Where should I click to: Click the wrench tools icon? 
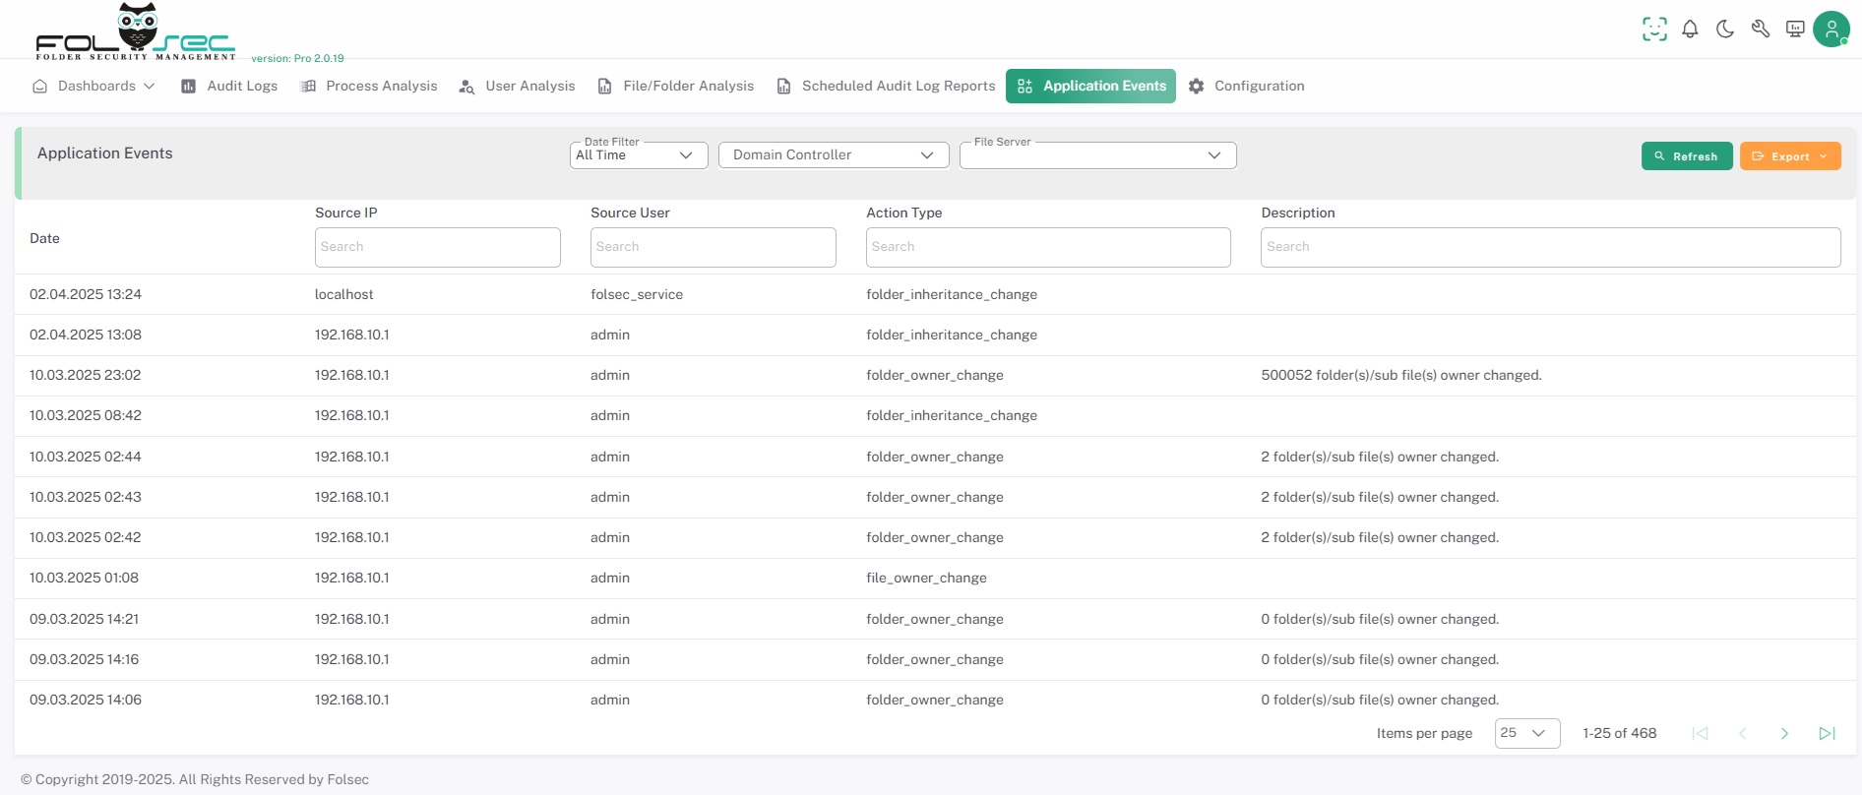click(1761, 30)
